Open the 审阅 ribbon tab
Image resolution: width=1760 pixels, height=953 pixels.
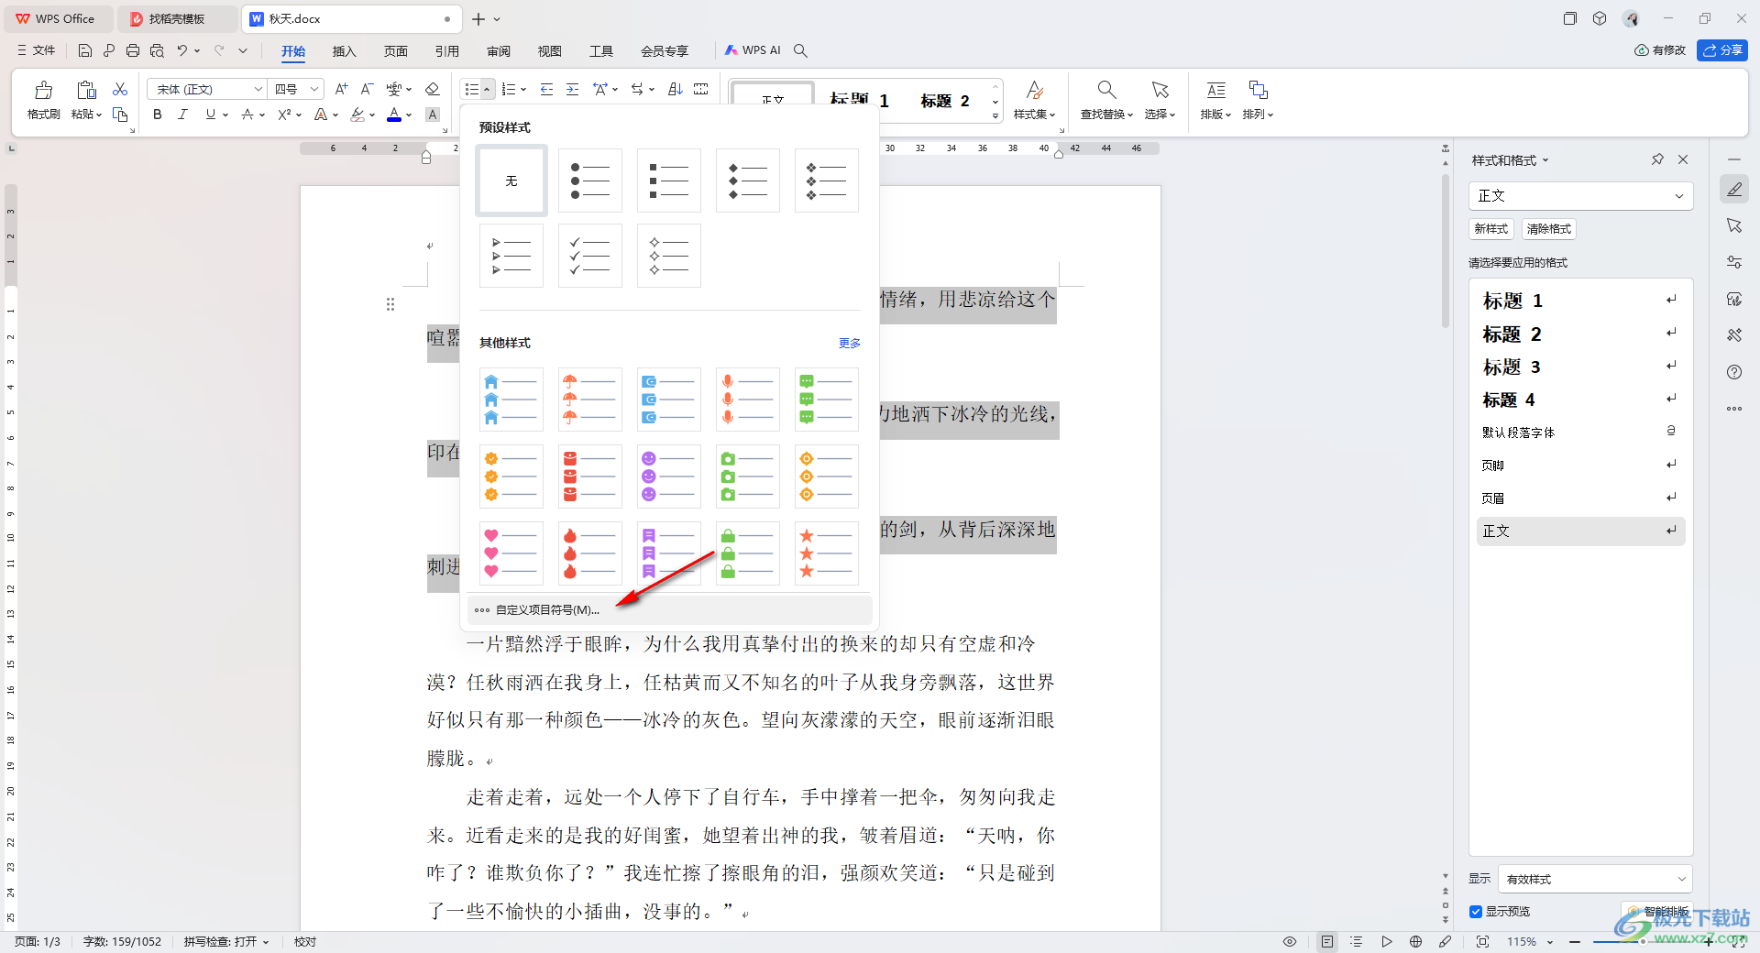[499, 50]
